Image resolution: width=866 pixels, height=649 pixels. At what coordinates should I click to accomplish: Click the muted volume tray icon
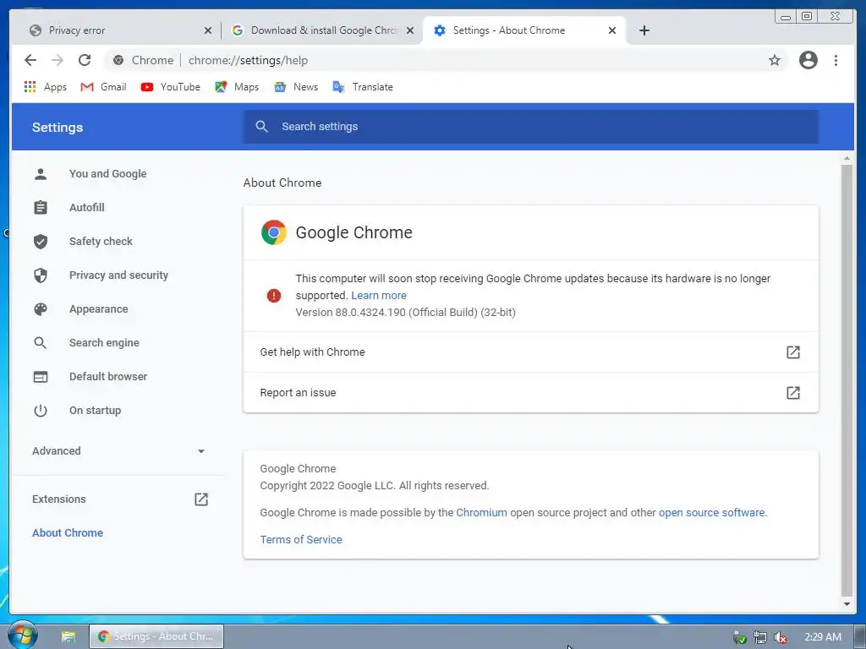point(781,637)
